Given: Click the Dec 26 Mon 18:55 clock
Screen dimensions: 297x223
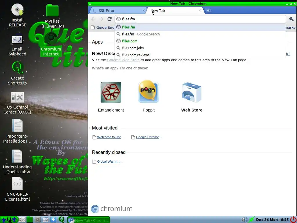Looking at the screenshot, I should click(272, 220).
